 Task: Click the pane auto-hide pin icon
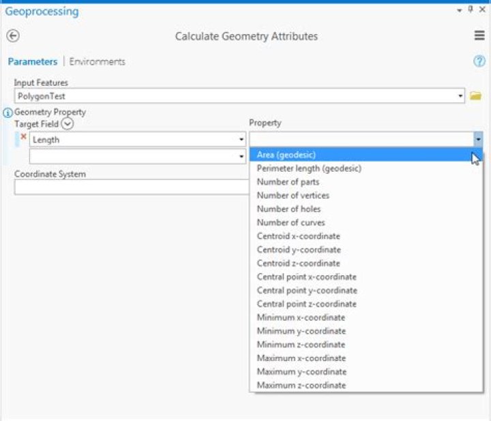471,10
